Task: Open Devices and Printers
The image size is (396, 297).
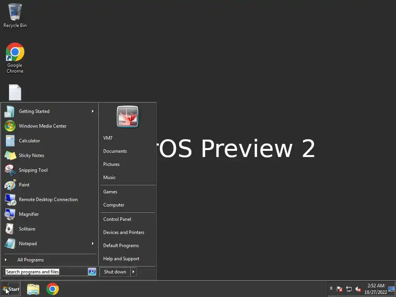Action: [124, 232]
